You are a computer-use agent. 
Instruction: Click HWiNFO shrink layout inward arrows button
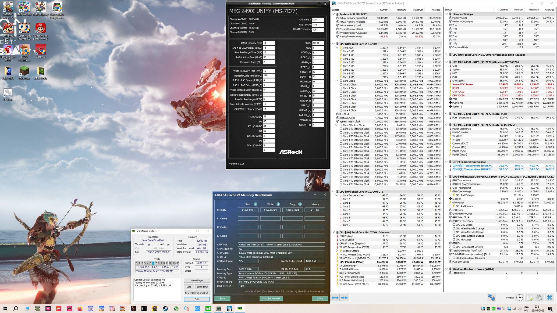point(344,297)
